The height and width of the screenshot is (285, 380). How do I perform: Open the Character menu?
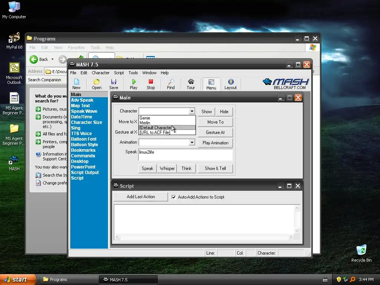point(101,73)
